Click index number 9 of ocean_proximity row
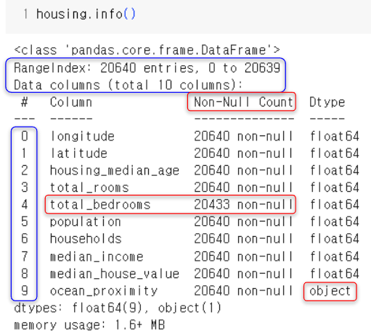 coord(25,290)
